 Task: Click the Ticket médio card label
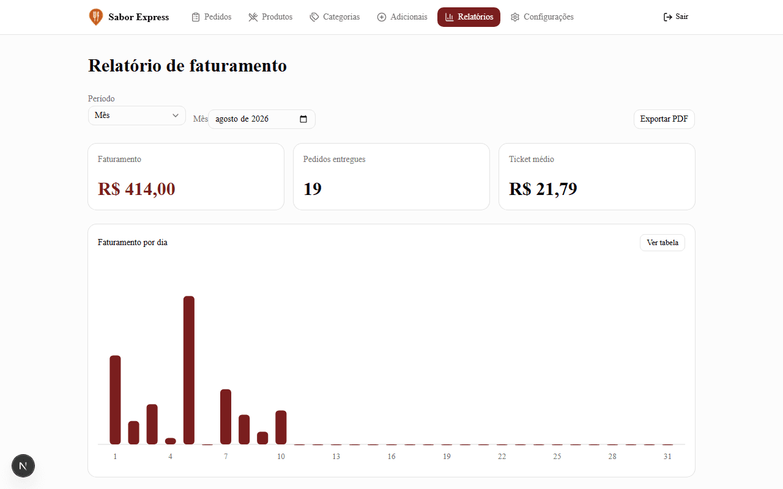point(532,160)
